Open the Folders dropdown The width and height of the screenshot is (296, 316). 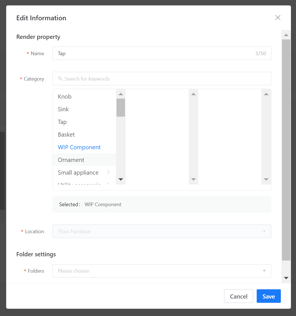point(161,271)
